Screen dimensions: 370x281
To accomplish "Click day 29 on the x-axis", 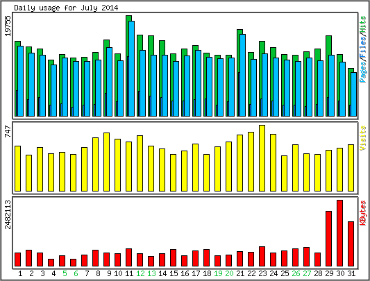I will tap(329, 273).
